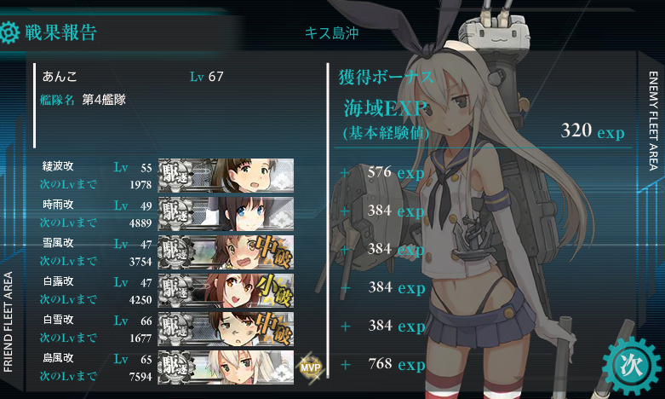Click the MVP badge on 島風改
Image resolution: width=665 pixels, height=399 pixels.
coord(311,367)
